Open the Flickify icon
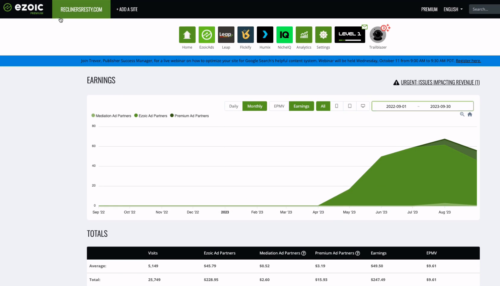 (x=245, y=34)
